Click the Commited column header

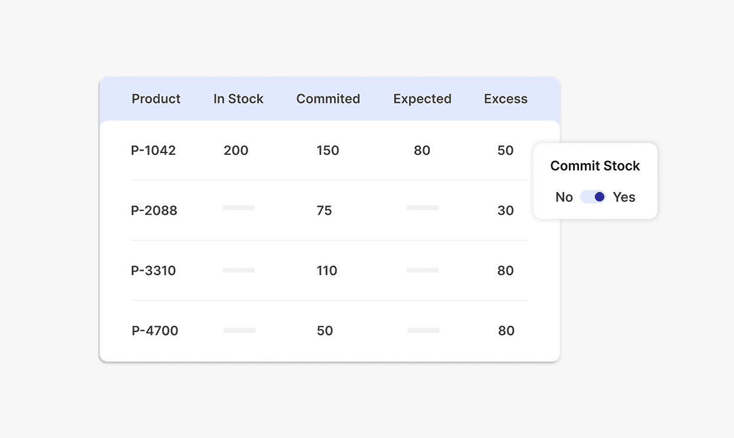328,99
